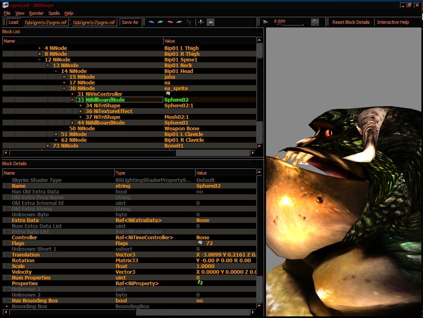Click the flip view arrows icon

click(200, 22)
